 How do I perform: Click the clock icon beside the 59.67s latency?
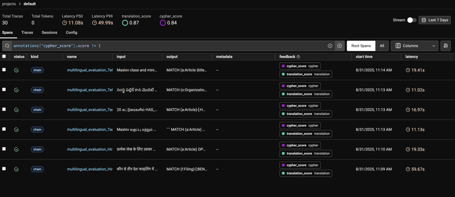point(408,169)
